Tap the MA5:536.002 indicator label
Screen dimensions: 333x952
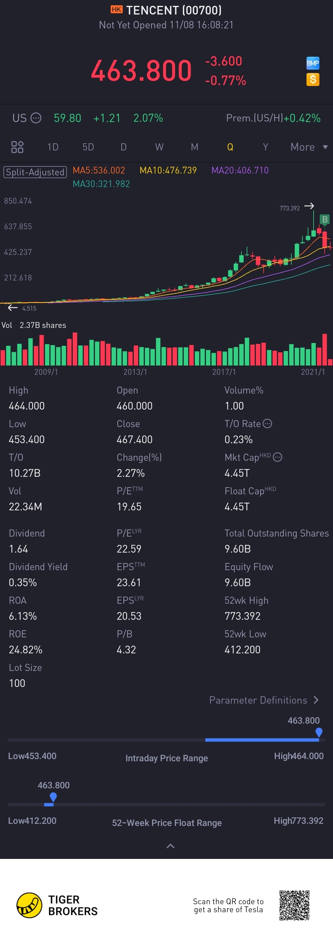pyautogui.click(x=99, y=170)
